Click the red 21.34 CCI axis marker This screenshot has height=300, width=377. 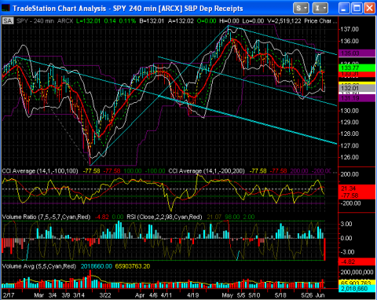tap(357, 188)
